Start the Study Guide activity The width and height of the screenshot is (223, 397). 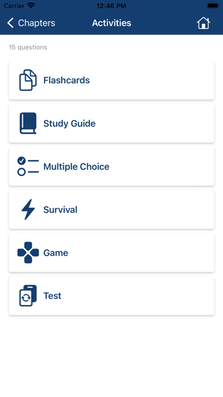(x=111, y=123)
